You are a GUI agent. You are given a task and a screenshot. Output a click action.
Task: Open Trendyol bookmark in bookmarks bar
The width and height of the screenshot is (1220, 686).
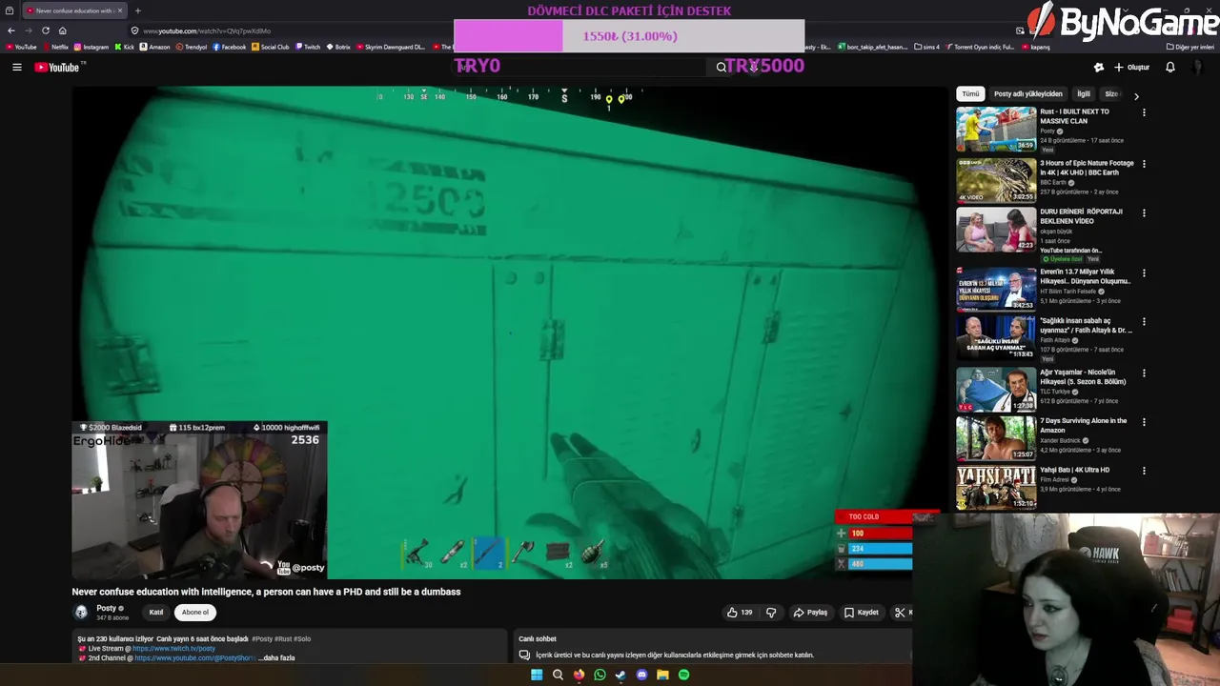(x=192, y=47)
